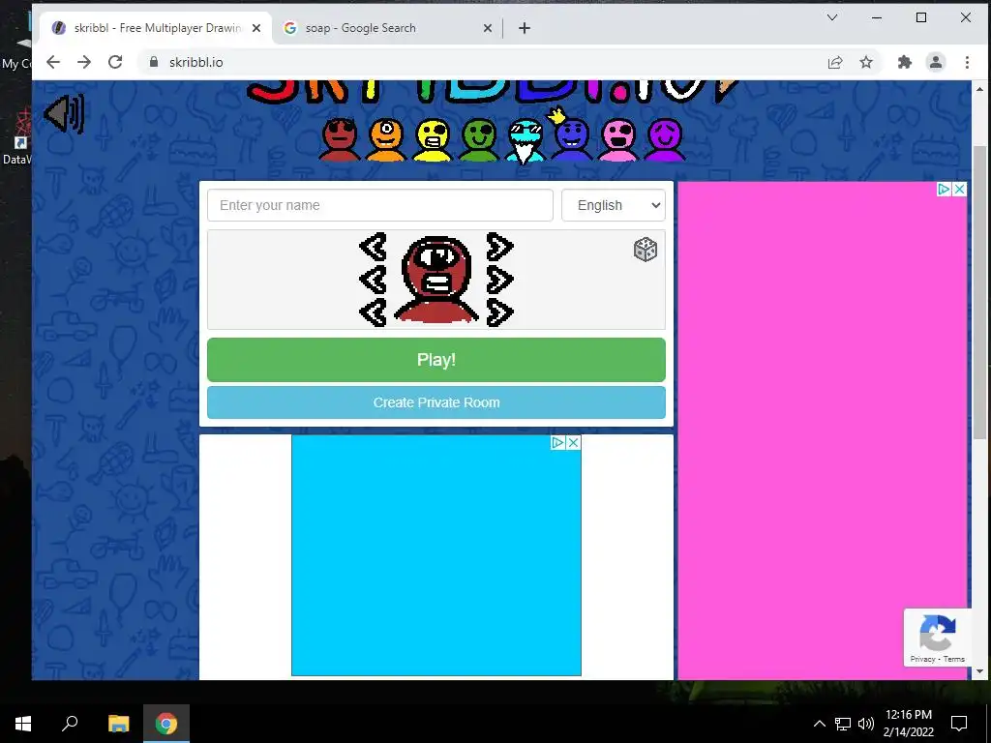Open AdChoices info on pink ad
The height and width of the screenshot is (743, 991).
coord(945,189)
